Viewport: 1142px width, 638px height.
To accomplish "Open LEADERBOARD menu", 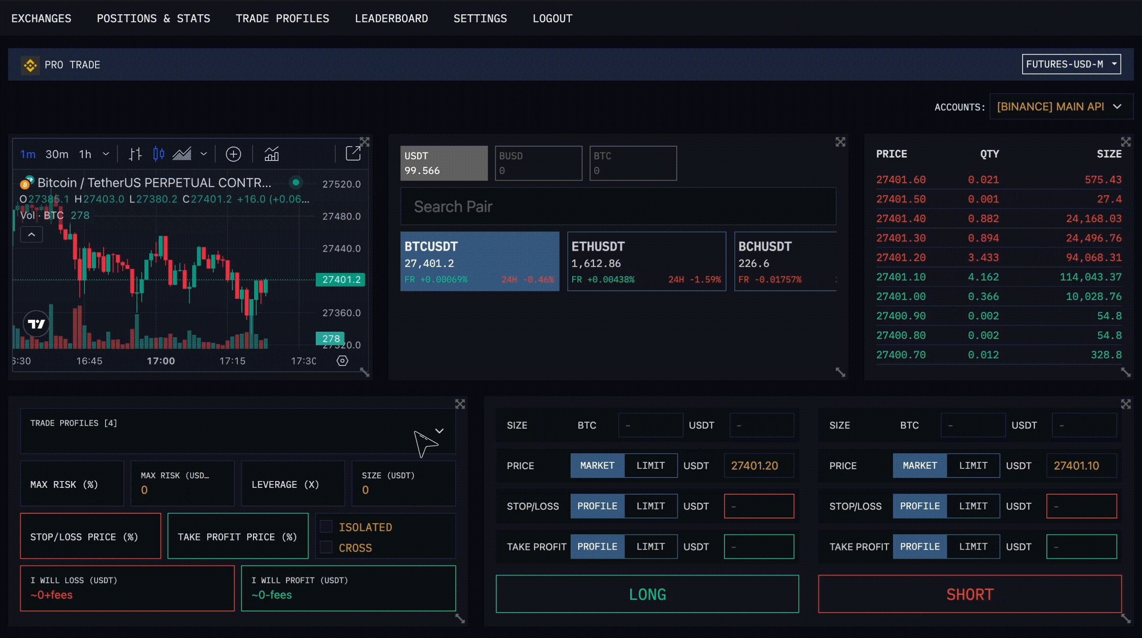I will pyautogui.click(x=391, y=19).
